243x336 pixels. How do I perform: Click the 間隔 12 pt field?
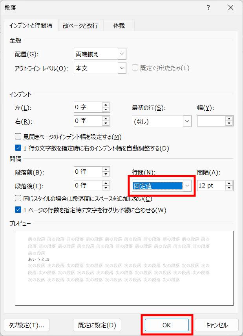[211, 186]
